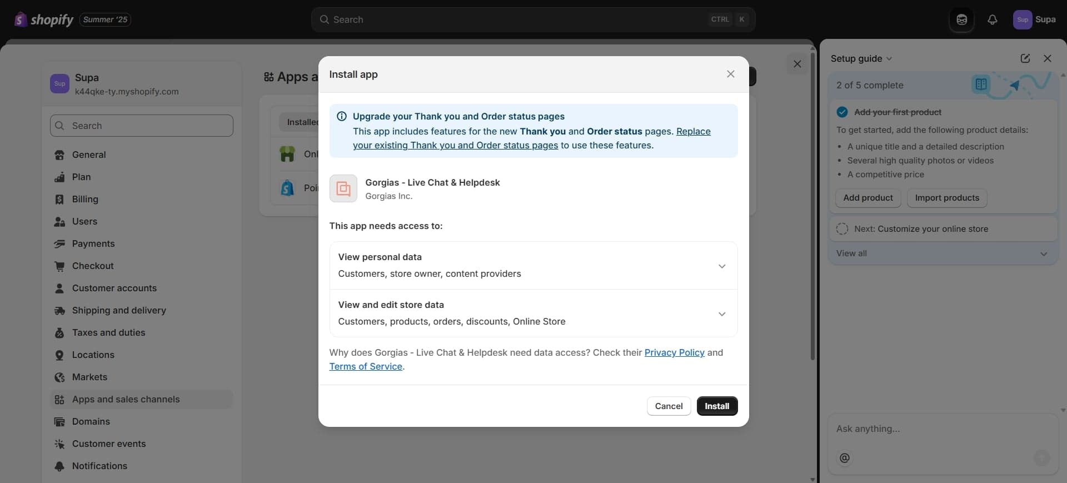Click the Install button

pyautogui.click(x=716, y=405)
